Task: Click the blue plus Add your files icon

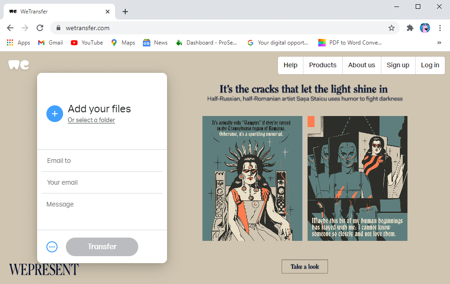Action: tap(55, 114)
